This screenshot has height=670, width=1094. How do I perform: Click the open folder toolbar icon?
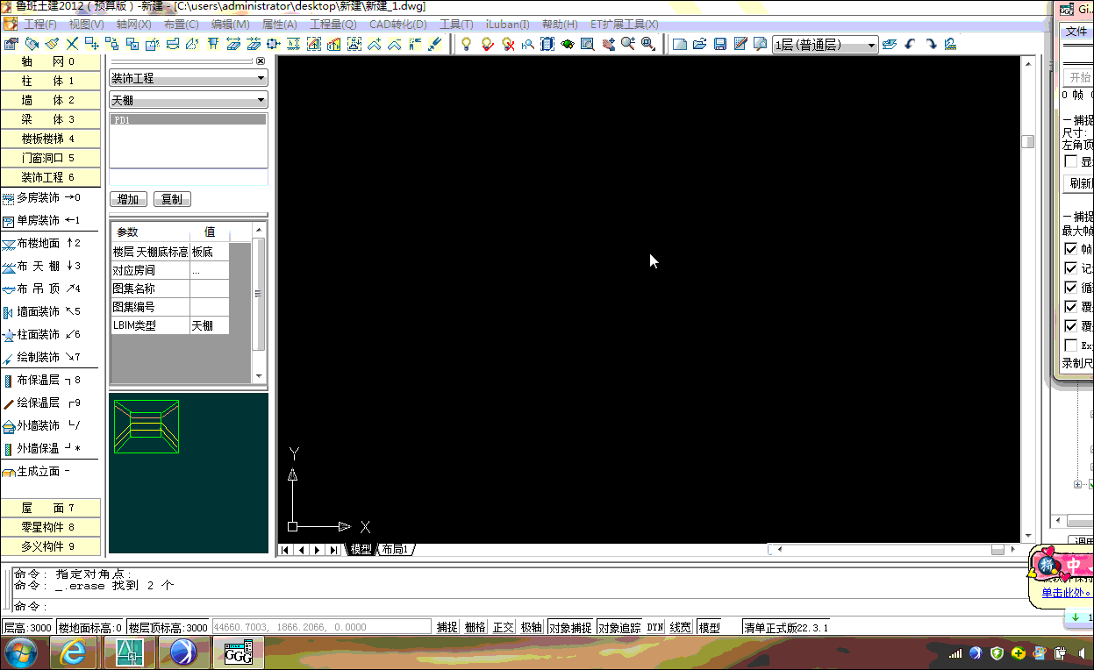coord(700,44)
